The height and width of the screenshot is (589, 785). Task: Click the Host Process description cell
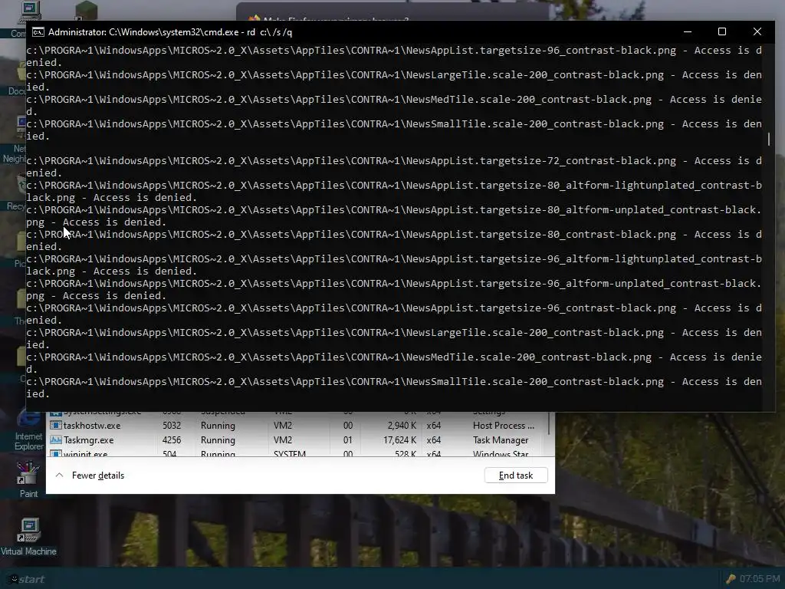click(504, 425)
